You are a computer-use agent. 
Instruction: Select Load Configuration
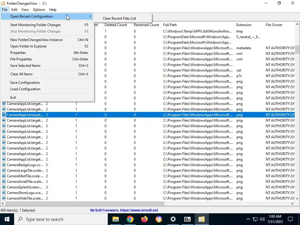tap(47, 89)
